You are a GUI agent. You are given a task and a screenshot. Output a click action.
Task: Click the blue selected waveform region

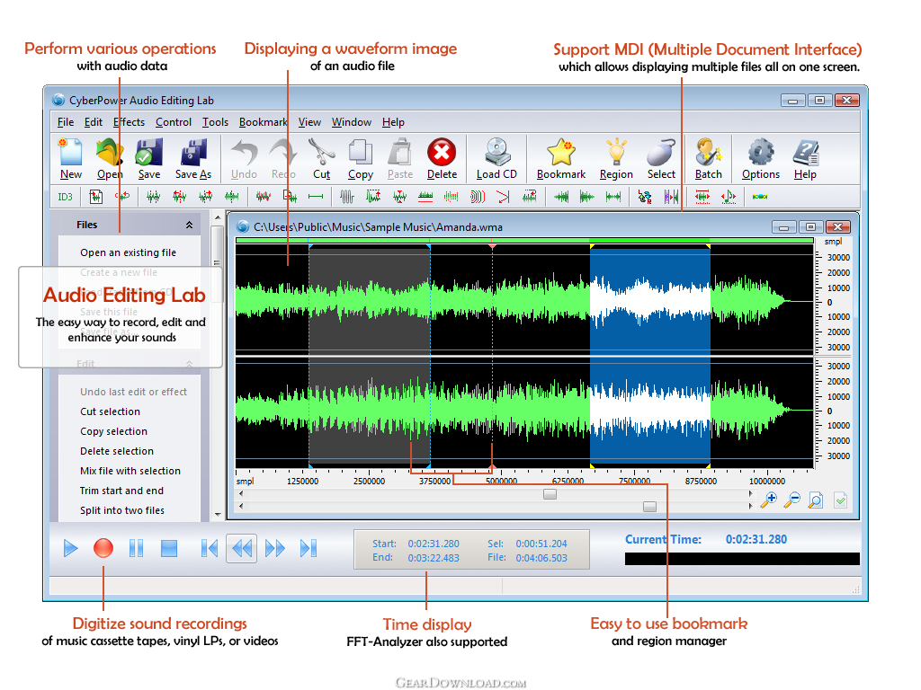coord(650,355)
